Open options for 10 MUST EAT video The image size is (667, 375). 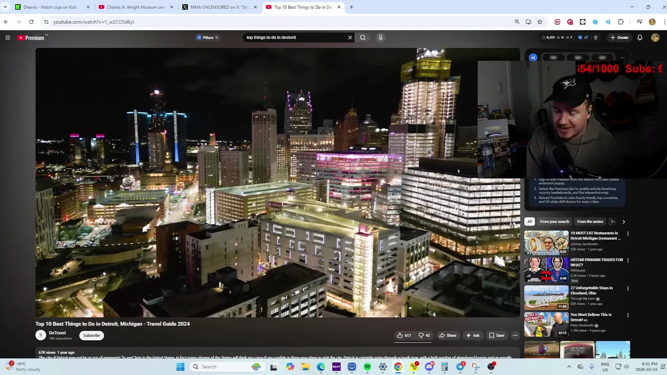click(x=627, y=234)
